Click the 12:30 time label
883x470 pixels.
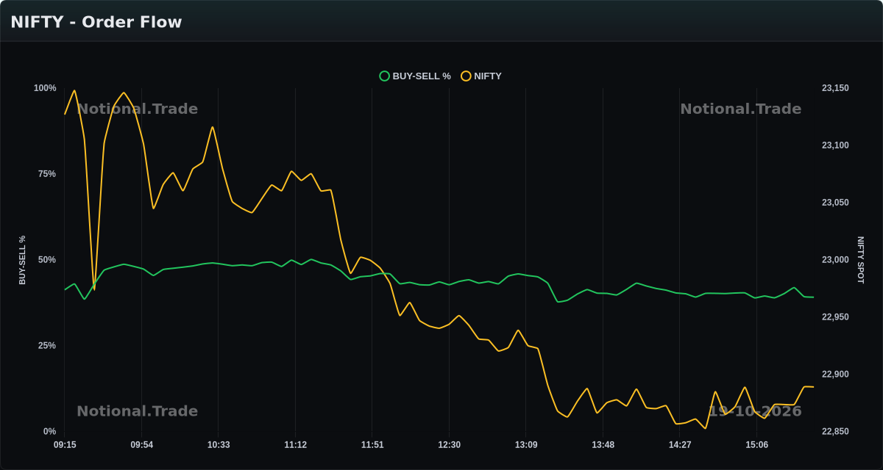pyautogui.click(x=449, y=445)
